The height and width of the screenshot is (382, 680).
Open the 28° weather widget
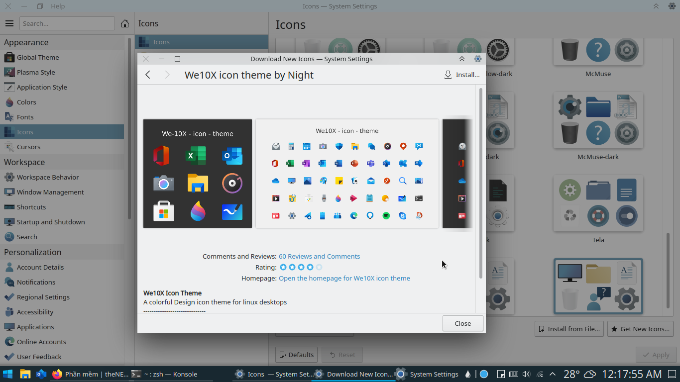[579, 374]
